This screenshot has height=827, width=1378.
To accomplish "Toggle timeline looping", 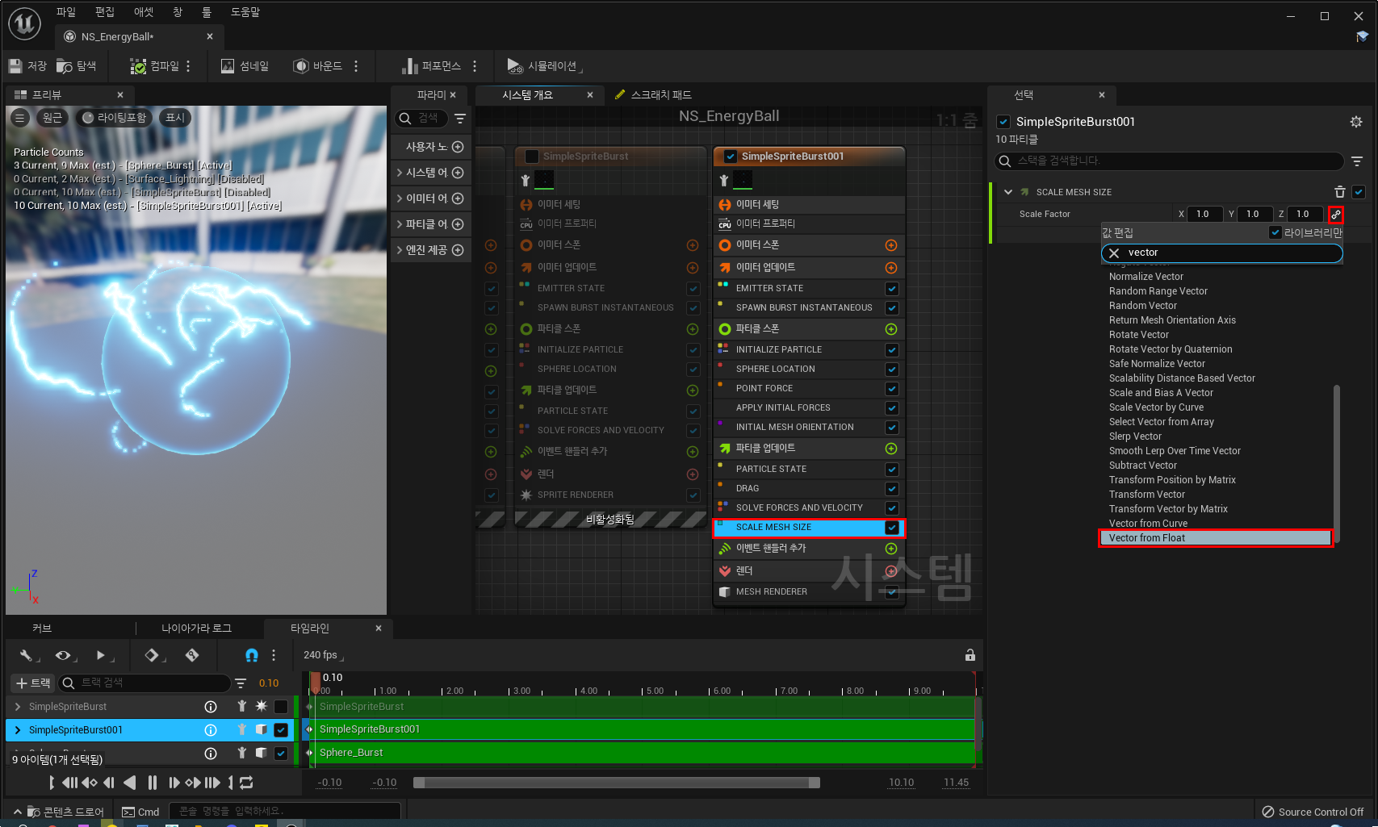I will [x=247, y=783].
